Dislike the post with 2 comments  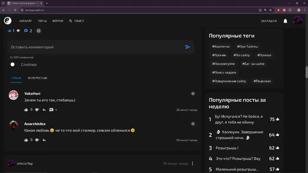[18, 31]
